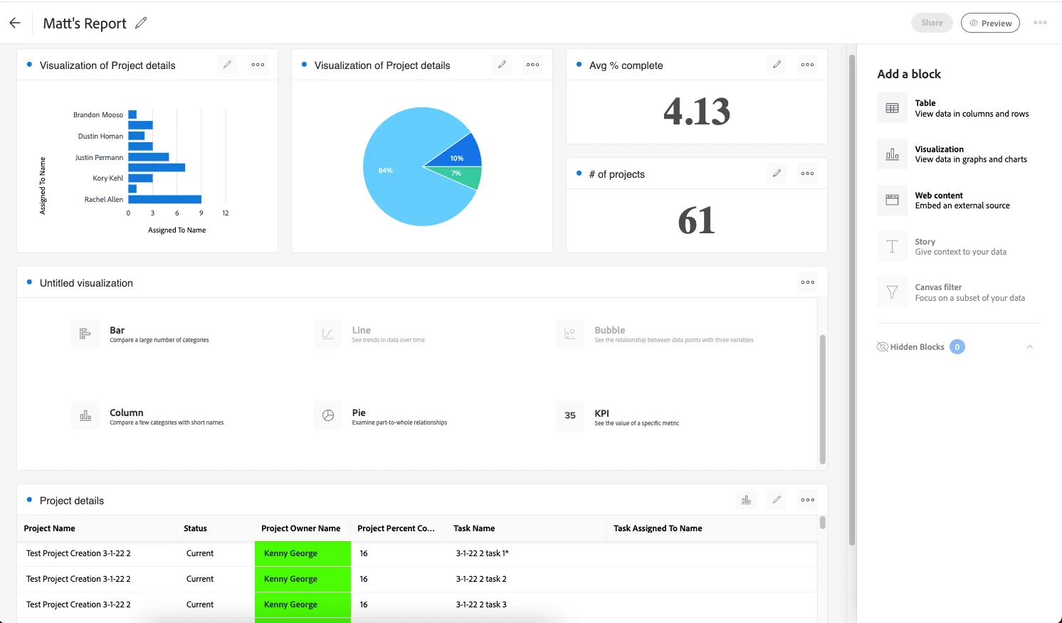Image resolution: width=1062 pixels, height=623 pixels.
Task: Click the Project Owner Name column header
Action: pos(302,528)
